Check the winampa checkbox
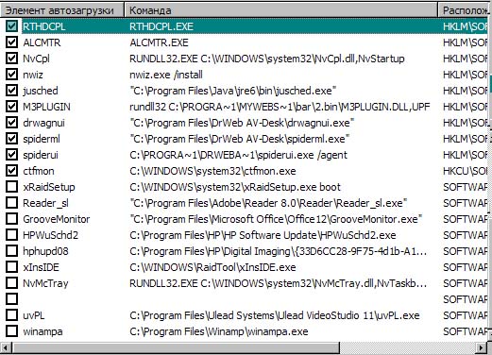This screenshot has width=492, height=355. [11, 331]
